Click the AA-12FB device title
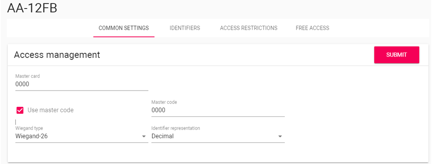The image size is (432, 164). click(x=32, y=8)
